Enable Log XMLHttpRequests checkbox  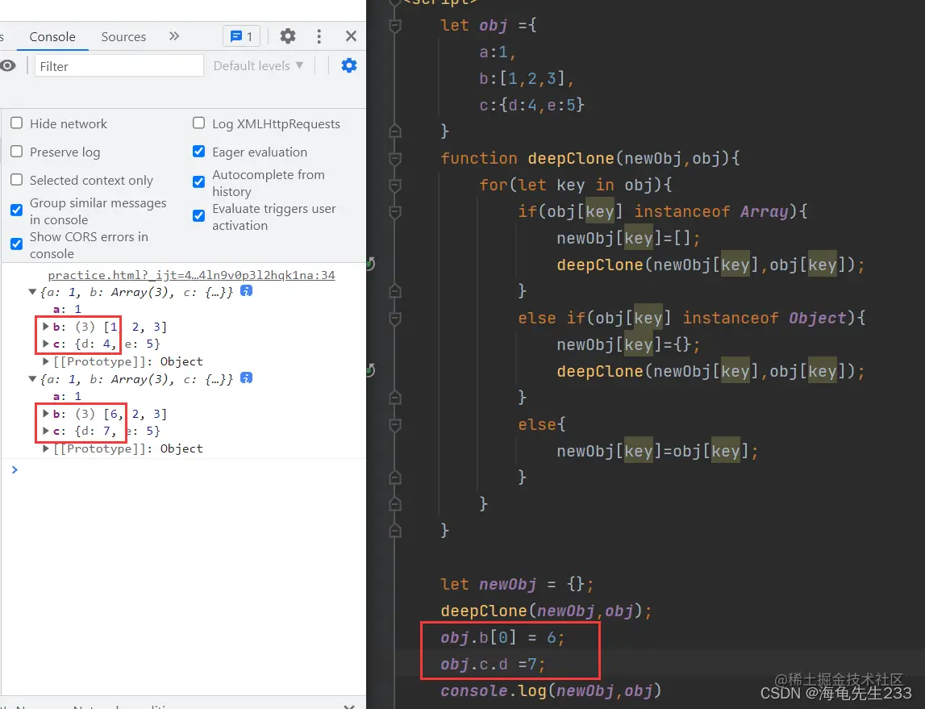199,123
